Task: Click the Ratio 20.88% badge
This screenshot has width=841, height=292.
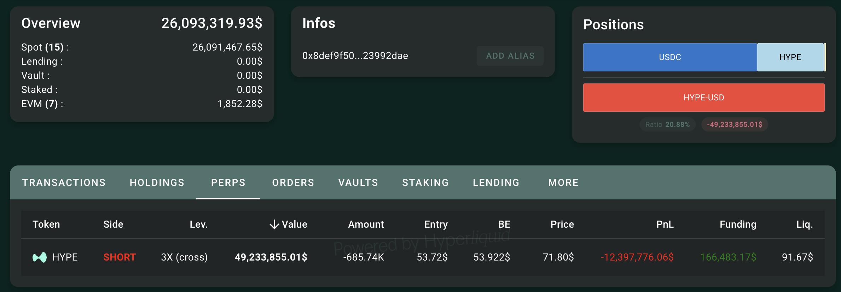Action: [x=667, y=124]
